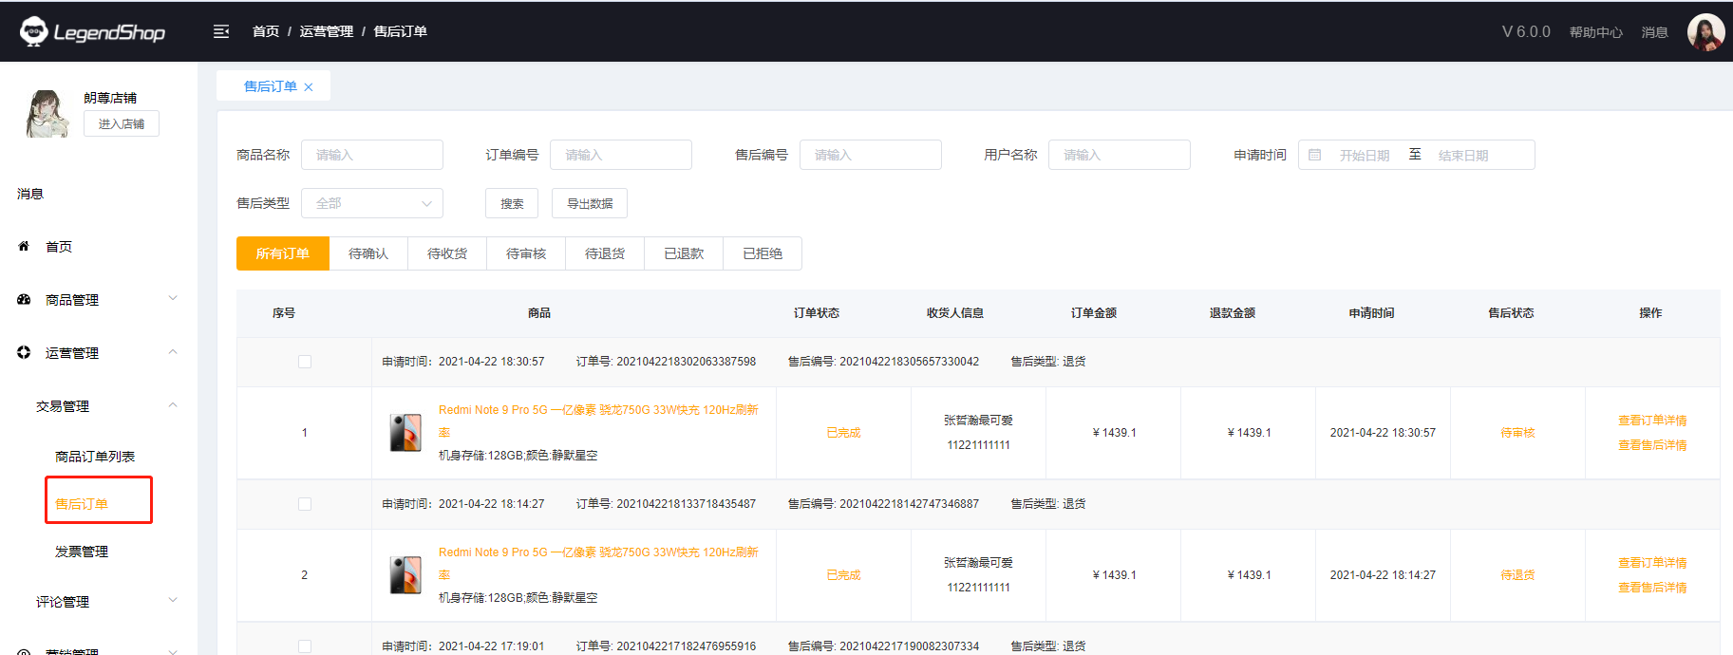The width and height of the screenshot is (1733, 655).
Task: Expand the 商品管理 menu chevron
Action: (x=173, y=298)
